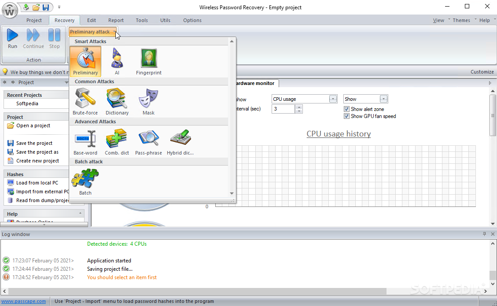Screen dimensions: 497x306
Task: Open the Project panel dropdown arrow
Action: tap(66, 82)
